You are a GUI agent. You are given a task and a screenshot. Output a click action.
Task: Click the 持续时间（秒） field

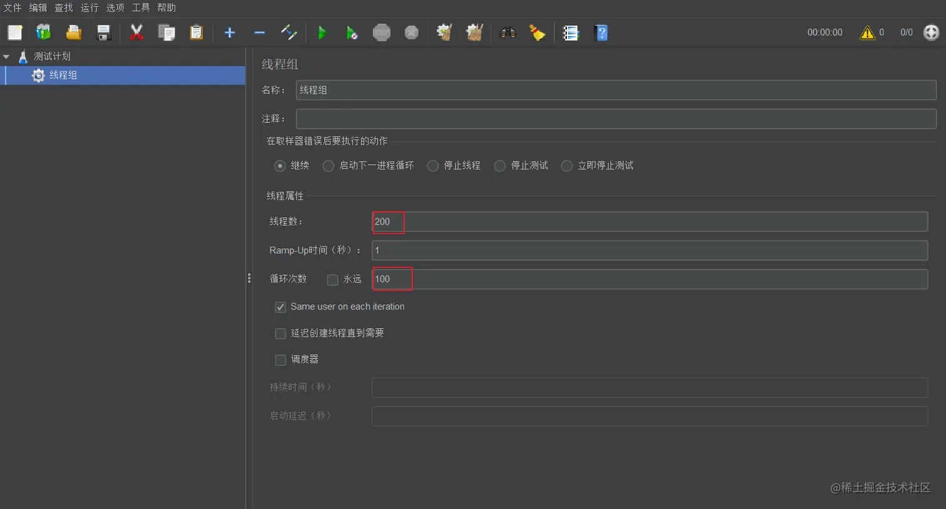(649, 387)
